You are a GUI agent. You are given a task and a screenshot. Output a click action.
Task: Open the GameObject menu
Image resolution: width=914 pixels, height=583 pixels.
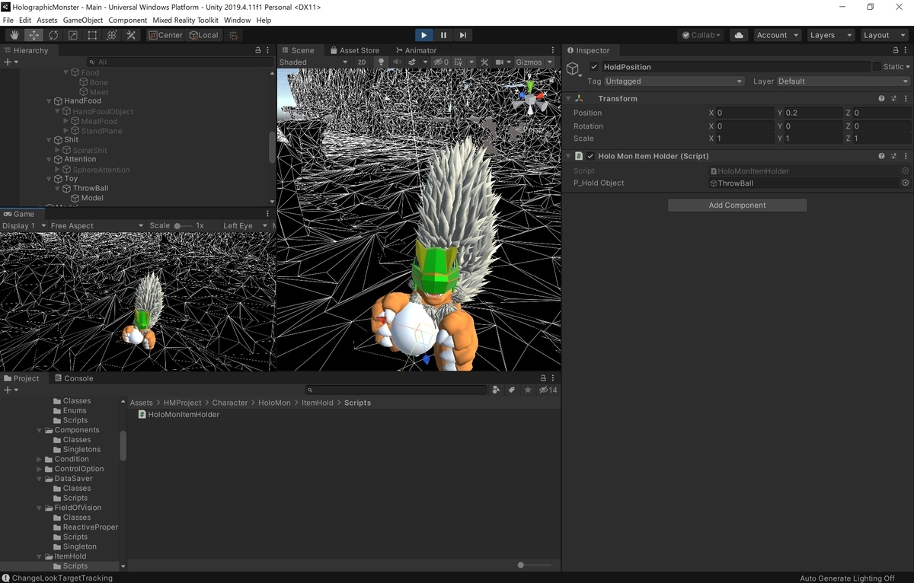pos(83,20)
